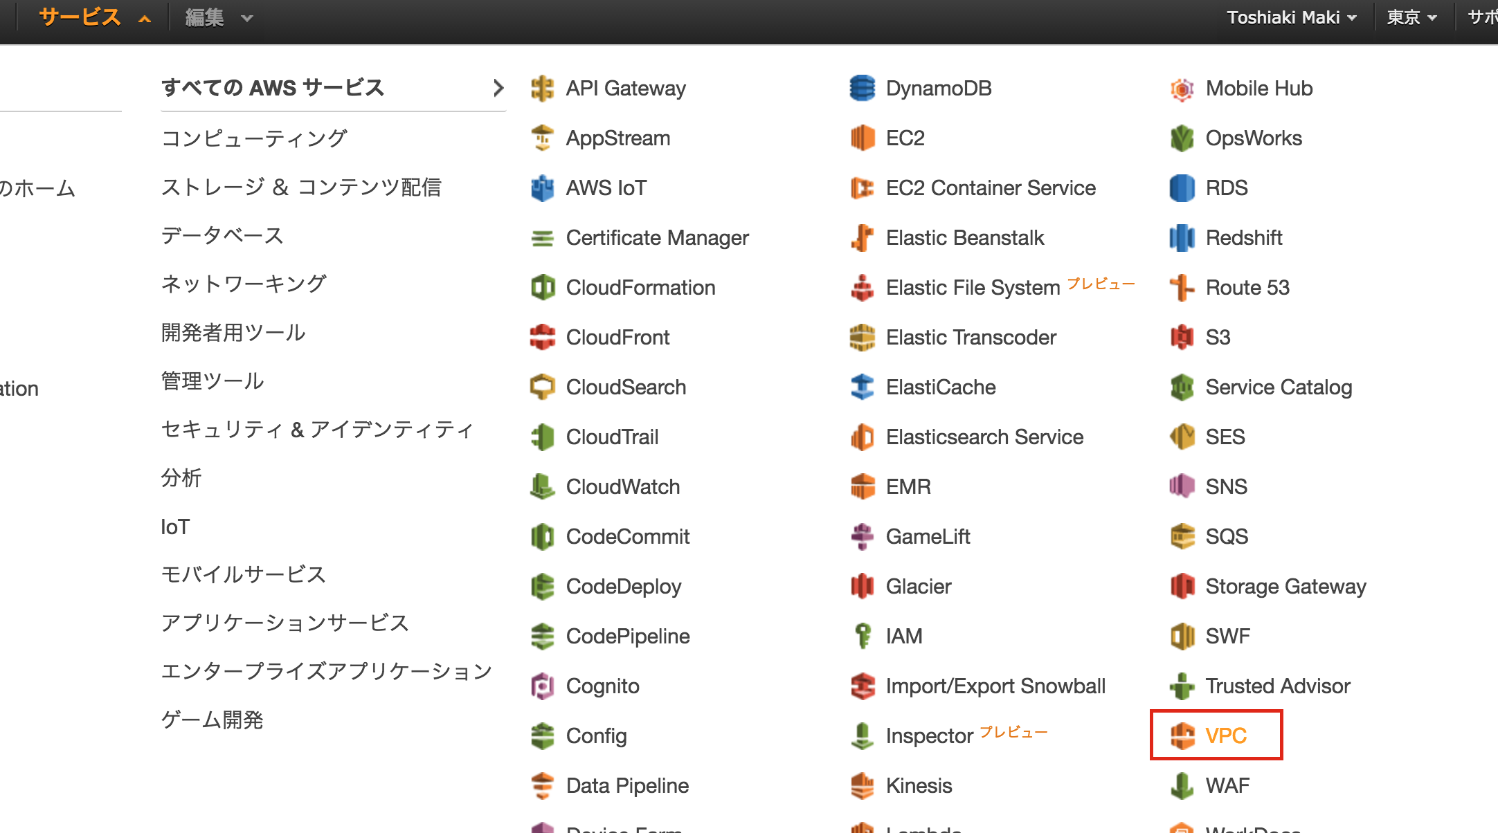The width and height of the screenshot is (1498, 833).
Task: Click the CloudWatch icon
Action: tap(542, 487)
